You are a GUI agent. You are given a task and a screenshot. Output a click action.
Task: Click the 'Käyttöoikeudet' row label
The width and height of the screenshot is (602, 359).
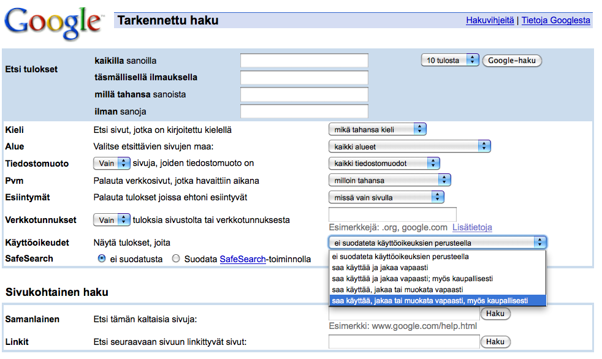pyautogui.click(x=37, y=243)
